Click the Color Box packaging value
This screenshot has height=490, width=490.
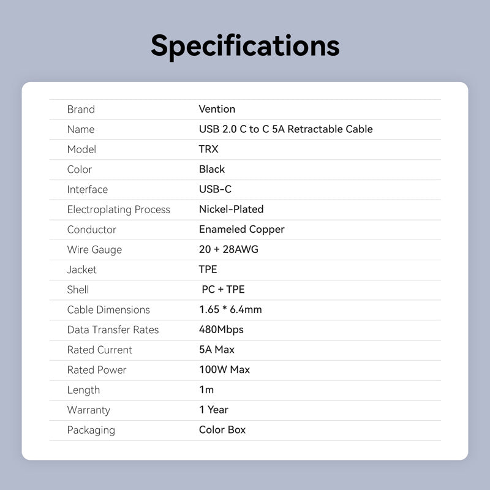click(222, 430)
